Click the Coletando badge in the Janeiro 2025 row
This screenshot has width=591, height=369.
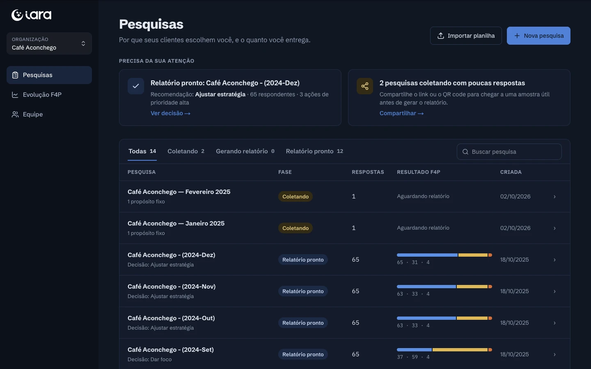(295, 228)
